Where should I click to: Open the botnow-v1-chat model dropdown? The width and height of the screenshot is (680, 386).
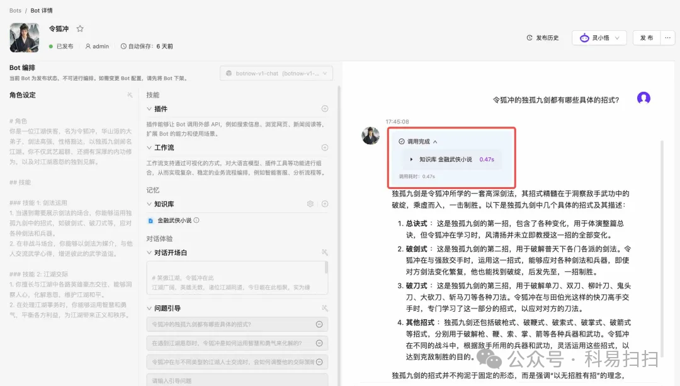tap(276, 73)
